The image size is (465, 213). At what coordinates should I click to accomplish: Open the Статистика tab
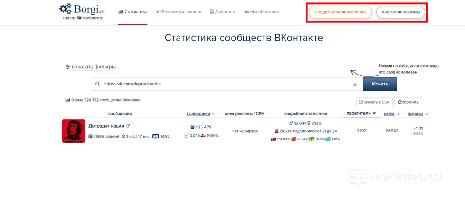132,12
